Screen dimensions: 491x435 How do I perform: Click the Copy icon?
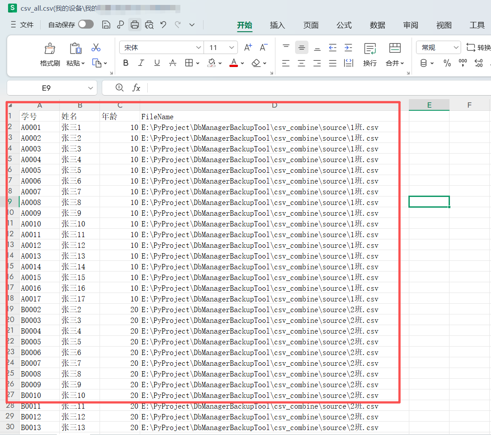(x=97, y=63)
